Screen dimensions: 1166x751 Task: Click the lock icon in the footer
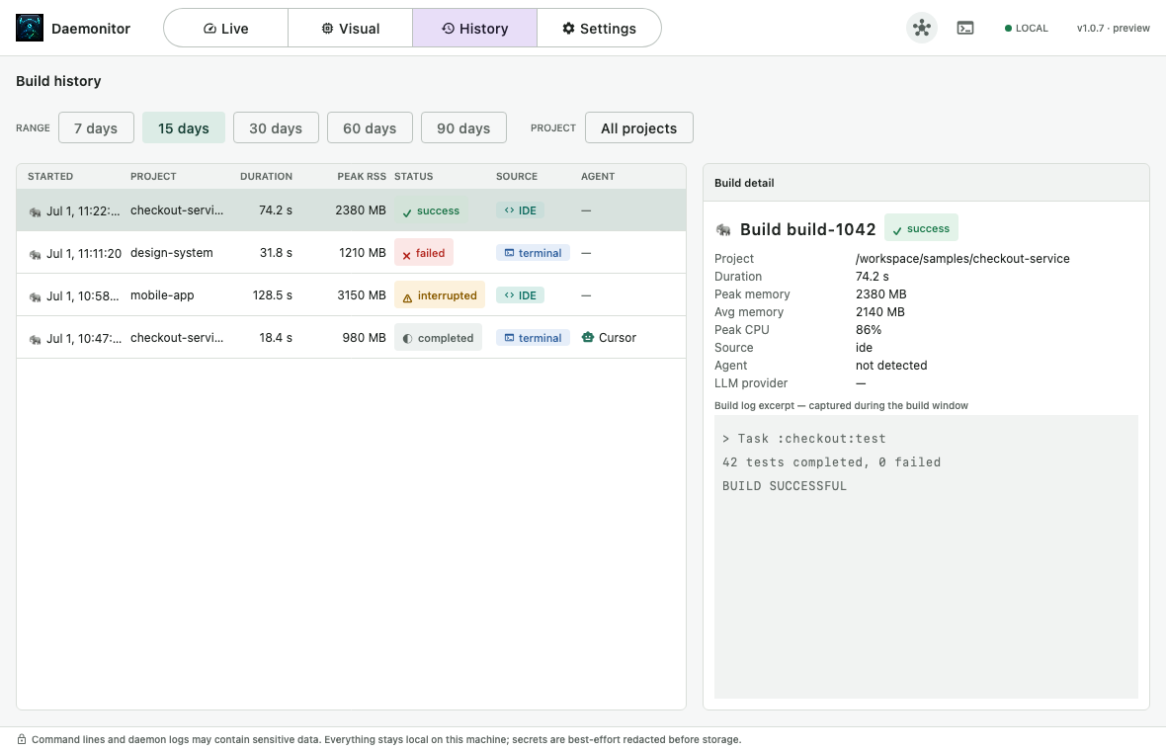[22, 739]
